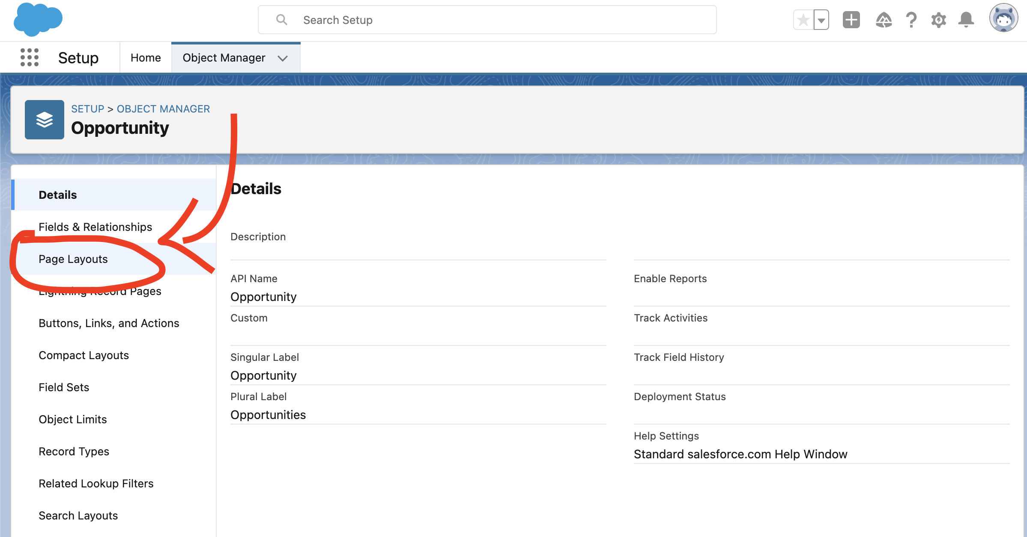
Task: Follow the SETUP breadcrumb link
Action: click(x=87, y=109)
